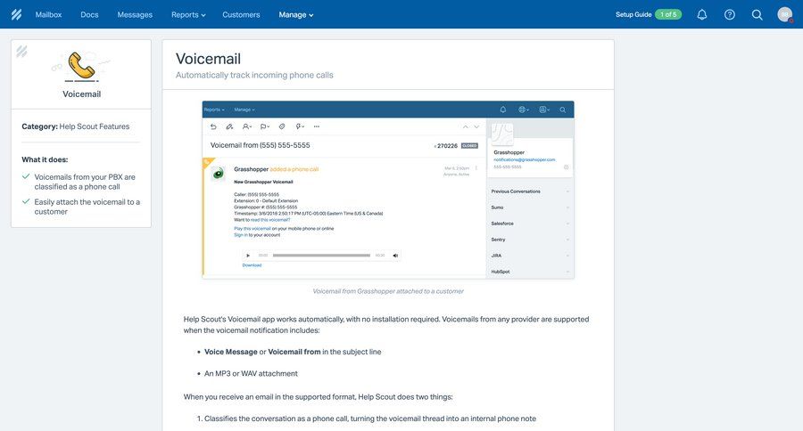The image size is (803, 431).
Task: Click the bullet 'An MP3 or WAV attachment'
Action: (251, 374)
